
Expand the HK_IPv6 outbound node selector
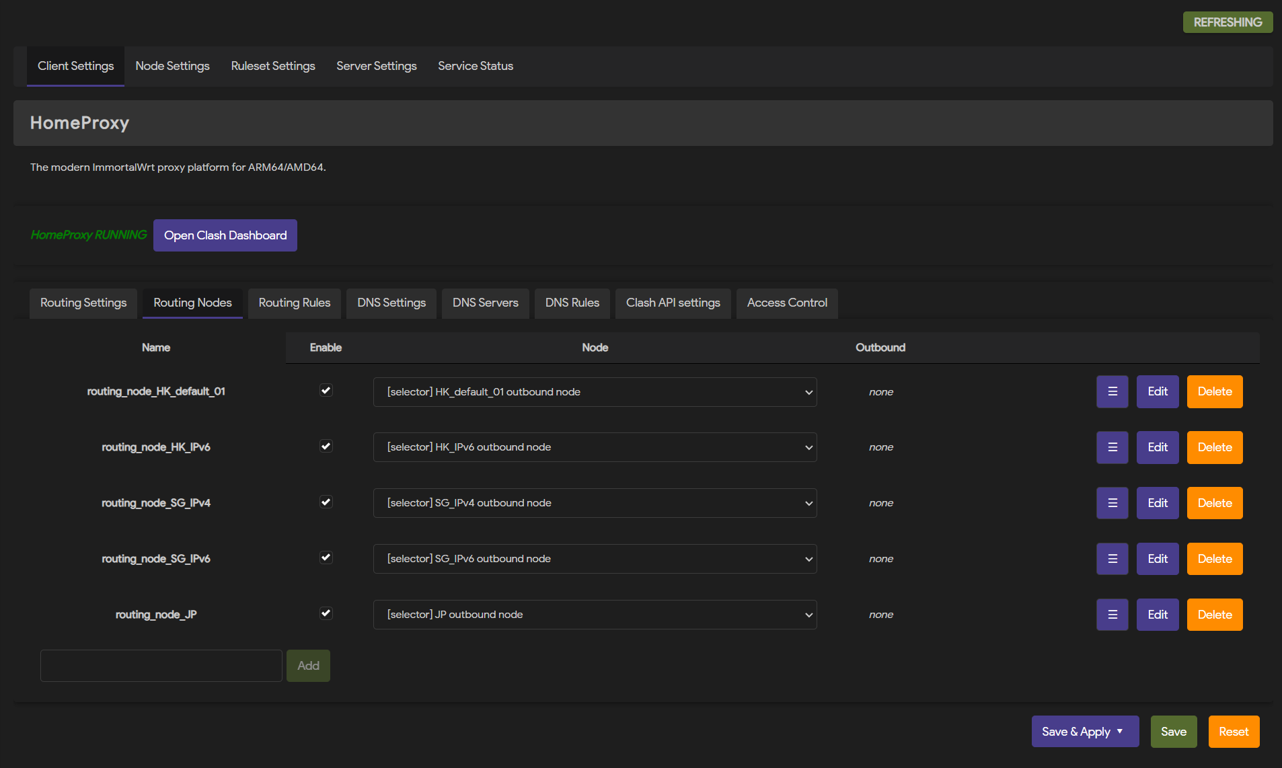tap(595, 447)
